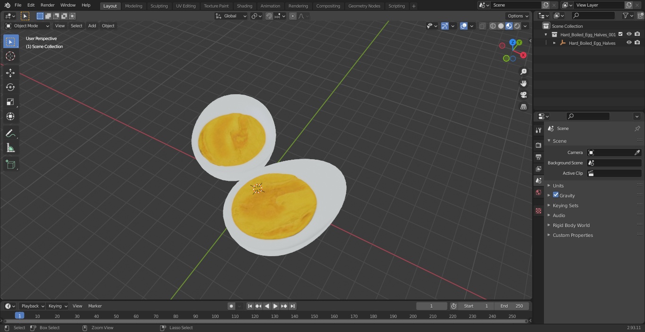Select the Cursor tool in left toolbar
Screen dimensions: 645x332
tap(10, 56)
